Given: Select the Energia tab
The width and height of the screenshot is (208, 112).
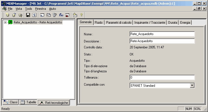Looking at the screenshot, I should pyautogui.click(x=185, y=23).
